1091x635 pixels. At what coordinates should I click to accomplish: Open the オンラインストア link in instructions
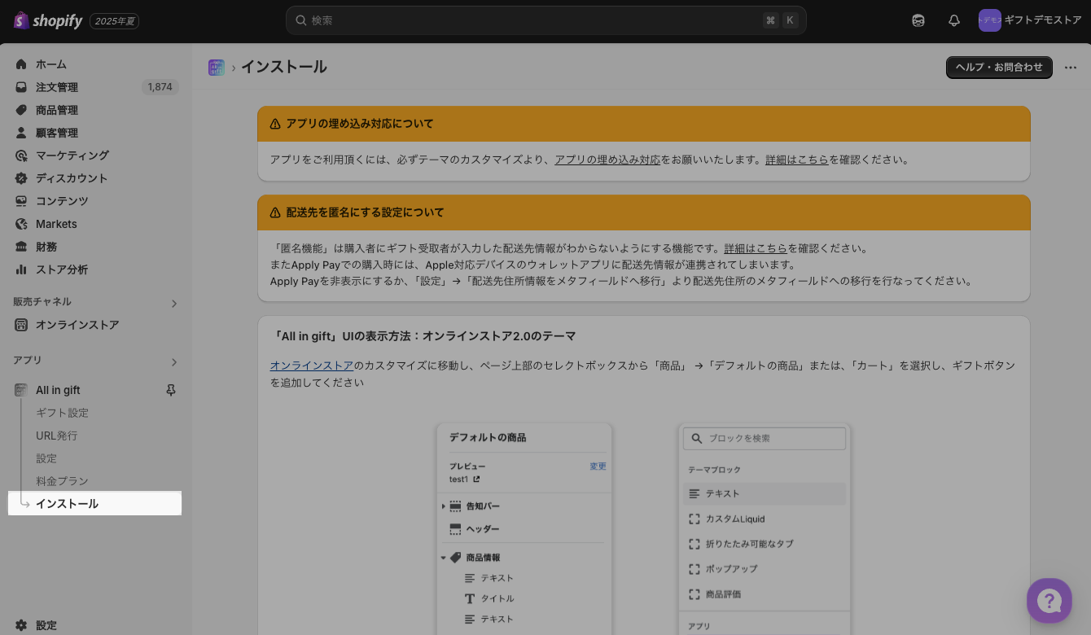[312, 366]
